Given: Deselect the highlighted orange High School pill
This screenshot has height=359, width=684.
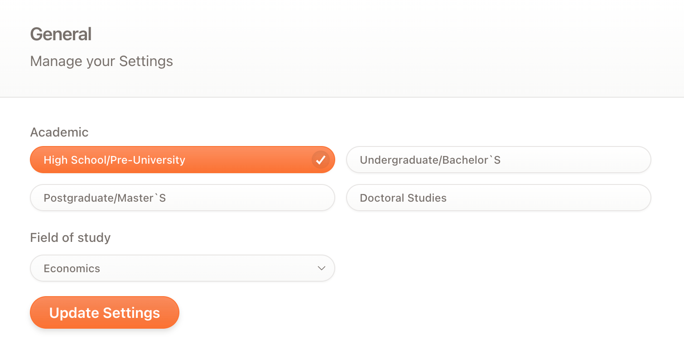Looking at the screenshot, I should pos(183,160).
